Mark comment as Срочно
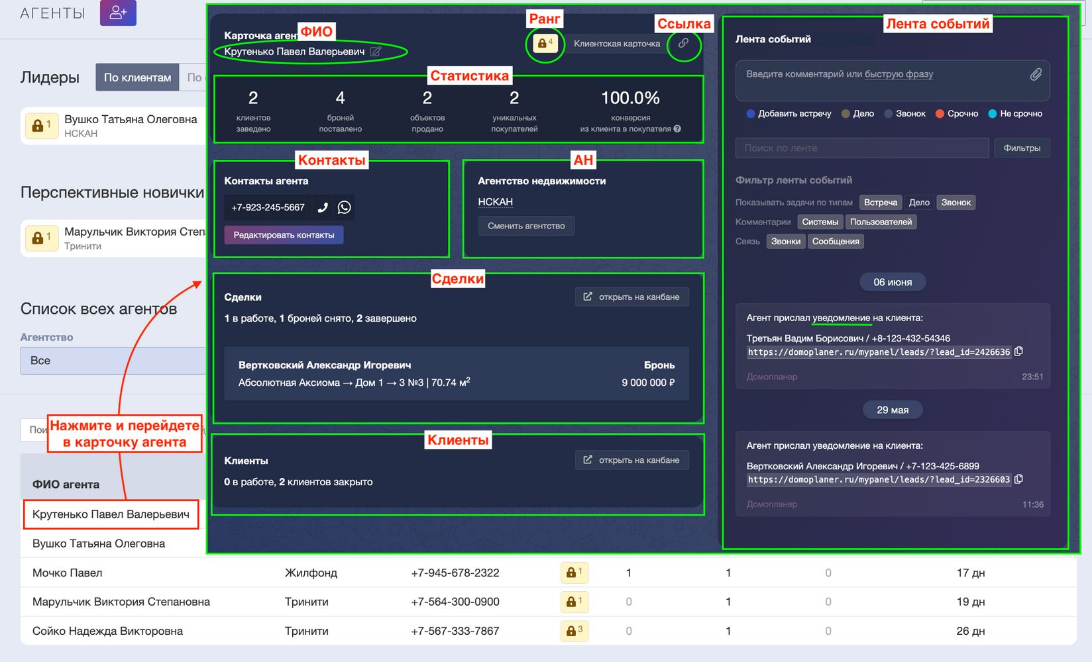This screenshot has height=662, width=1092. [x=957, y=113]
